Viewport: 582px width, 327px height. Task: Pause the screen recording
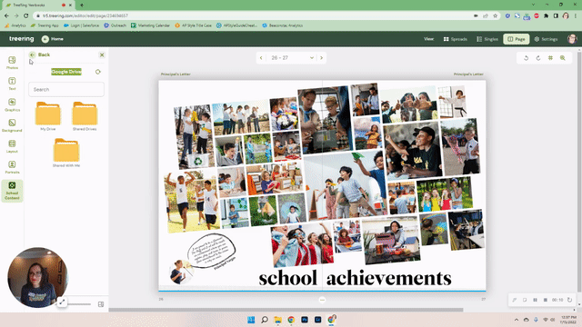[535, 300]
